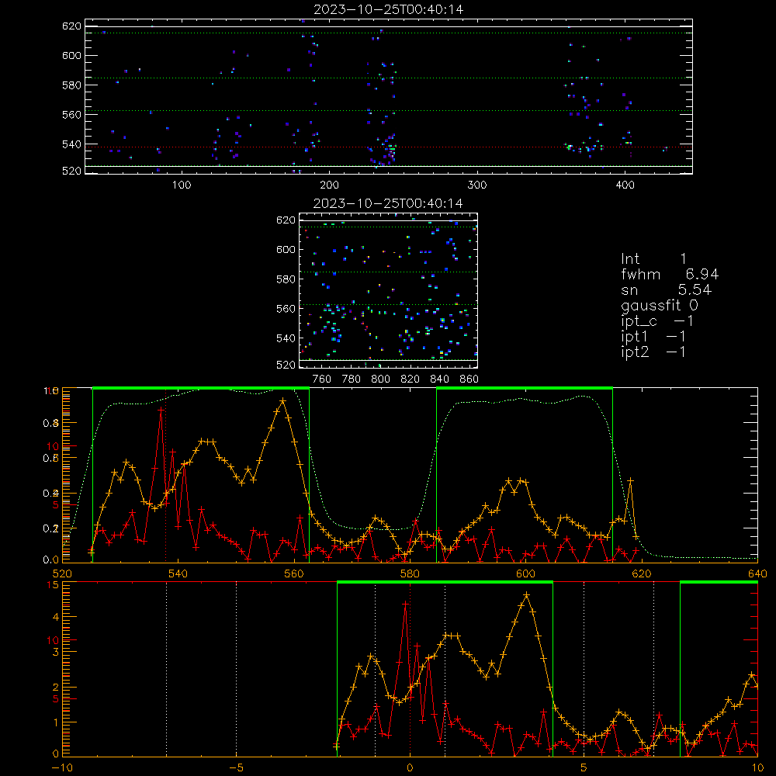Click the 840 x-axis tick label
Image resolution: width=776 pixels, height=776 pixels.
coord(439,379)
